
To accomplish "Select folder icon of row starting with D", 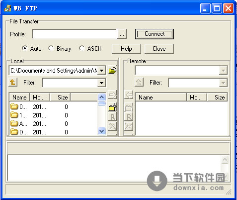I will point(14,132).
